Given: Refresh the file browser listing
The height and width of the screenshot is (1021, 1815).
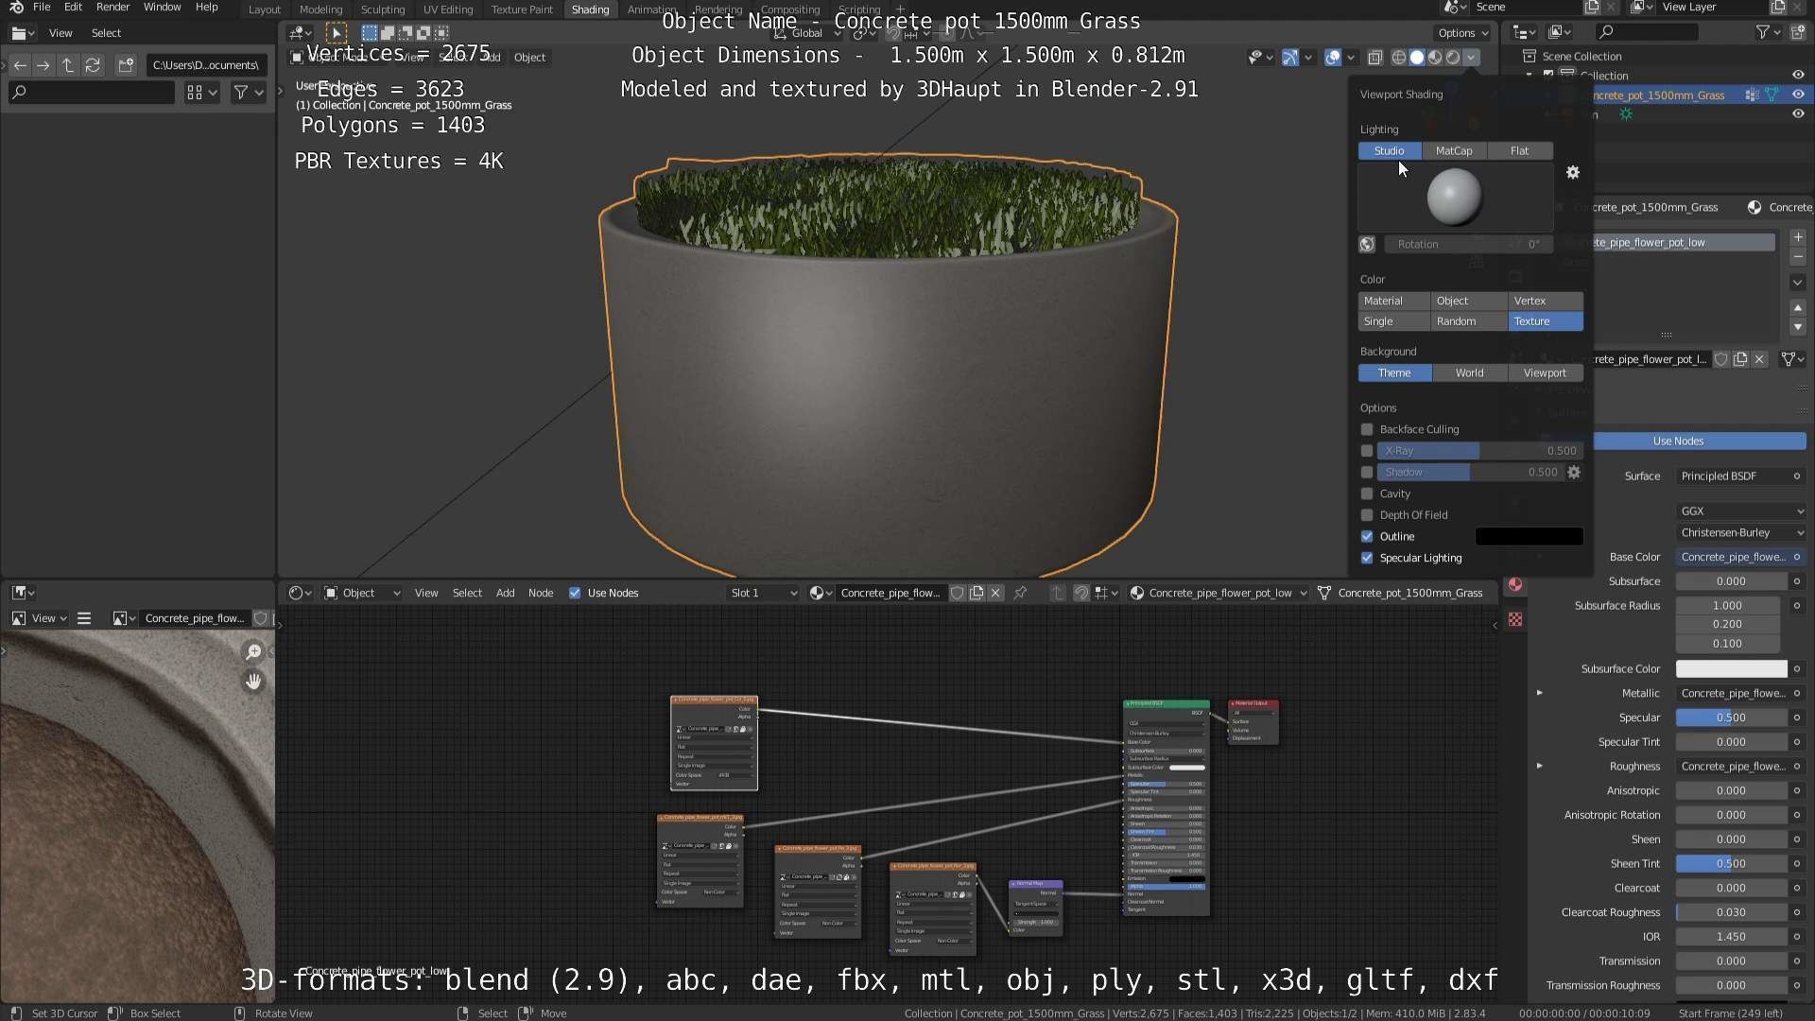Looking at the screenshot, I should (x=93, y=65).
